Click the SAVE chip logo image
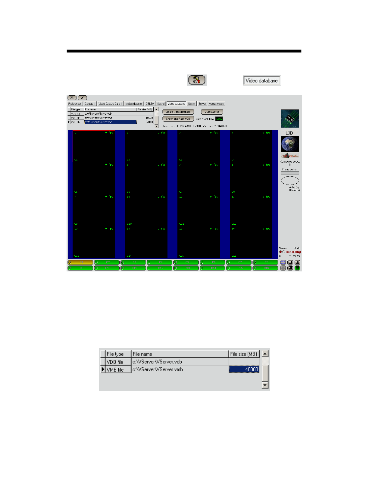The image size is (369, 478). tap(290, 119)
